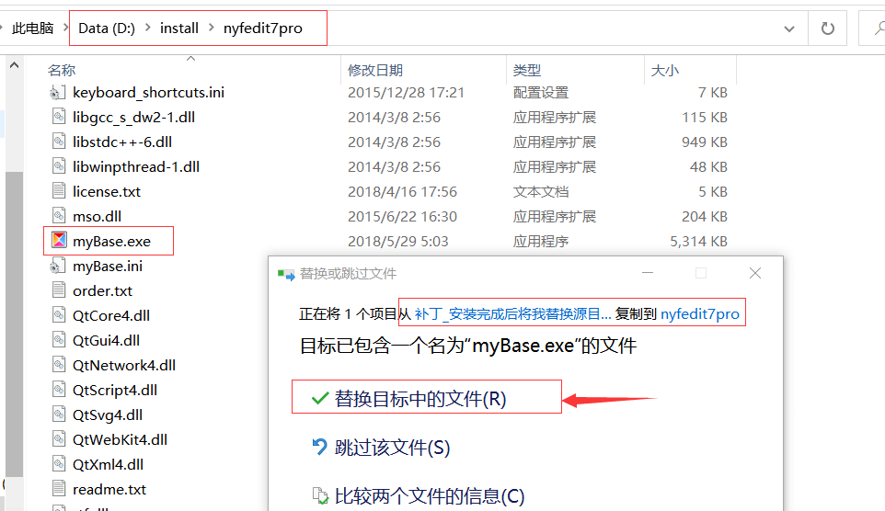Sort by 类型 column header
Screen dimensions: 885x511
coord(527,71)
